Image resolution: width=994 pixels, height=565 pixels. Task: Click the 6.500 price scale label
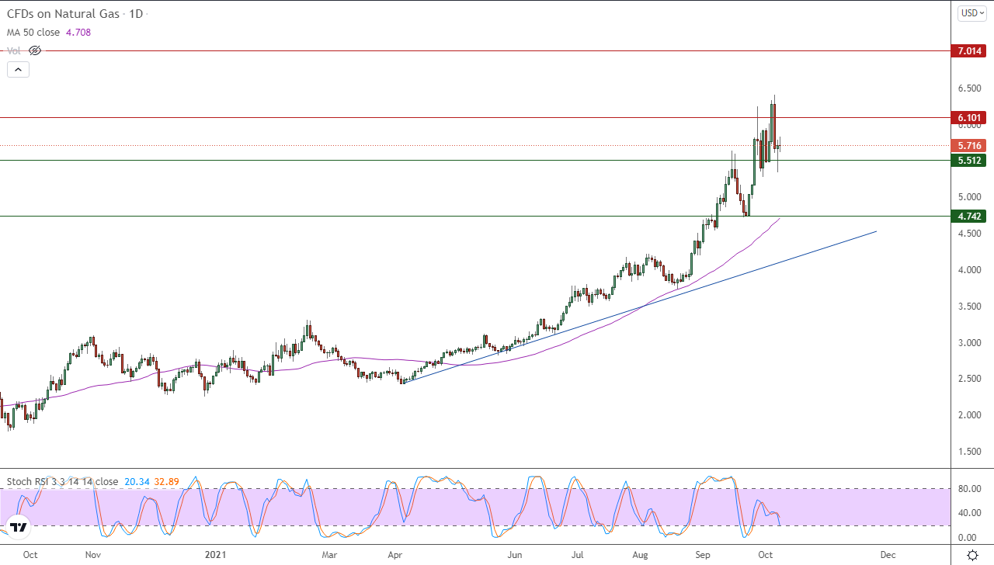pos(969,89)
